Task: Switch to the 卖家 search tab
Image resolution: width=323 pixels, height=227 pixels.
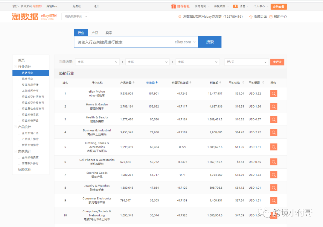Action: pos(109,33)
